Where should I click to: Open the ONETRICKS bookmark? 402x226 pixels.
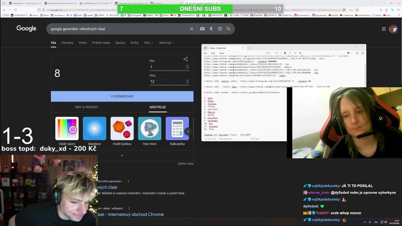click(x=113, y=15)
